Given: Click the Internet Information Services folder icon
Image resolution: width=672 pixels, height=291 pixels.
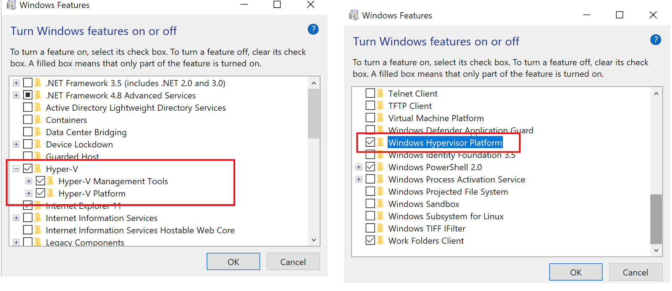Looking at the screenshot, I should [38, 218].
